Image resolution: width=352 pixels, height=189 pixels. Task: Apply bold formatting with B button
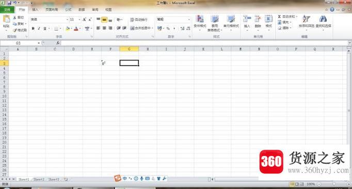coord(33,28)
